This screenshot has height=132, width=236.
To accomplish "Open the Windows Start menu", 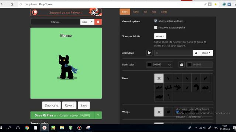I will pos(1,128).
